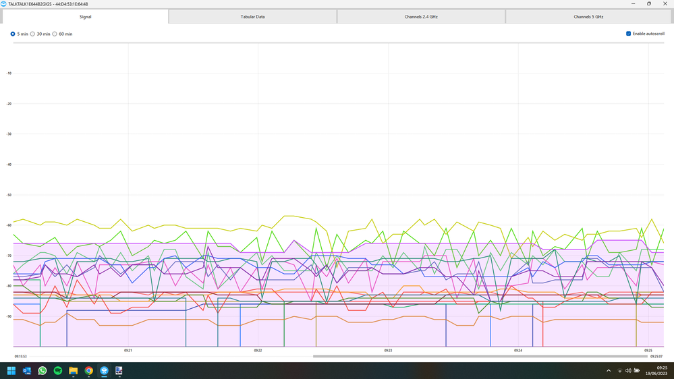Click the battery status tray icon

pyautogui.click(x=637, y=370)
